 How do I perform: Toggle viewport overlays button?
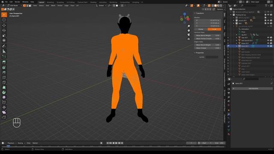198,6
